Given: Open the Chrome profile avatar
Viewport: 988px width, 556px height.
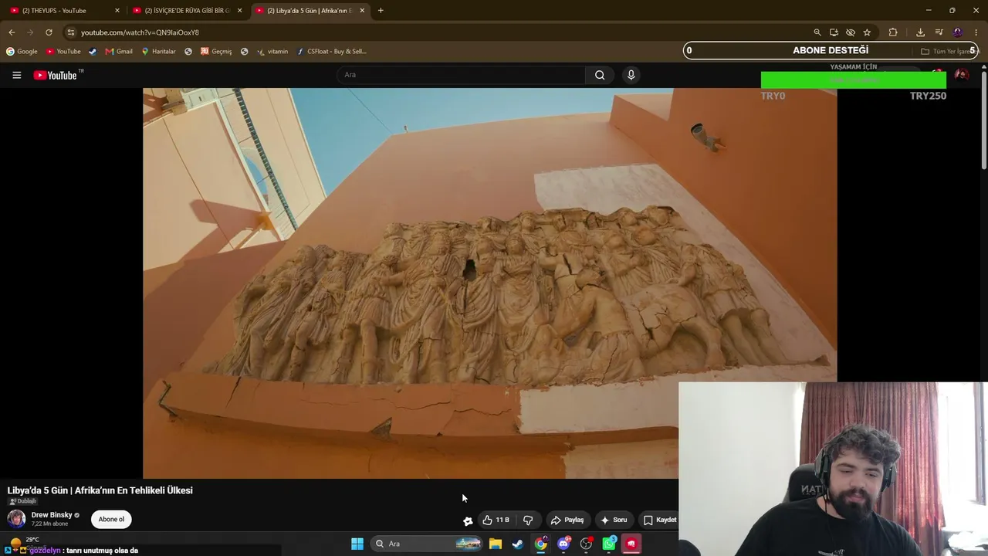Looking at the screenshot, I should [x=958, y=32].
